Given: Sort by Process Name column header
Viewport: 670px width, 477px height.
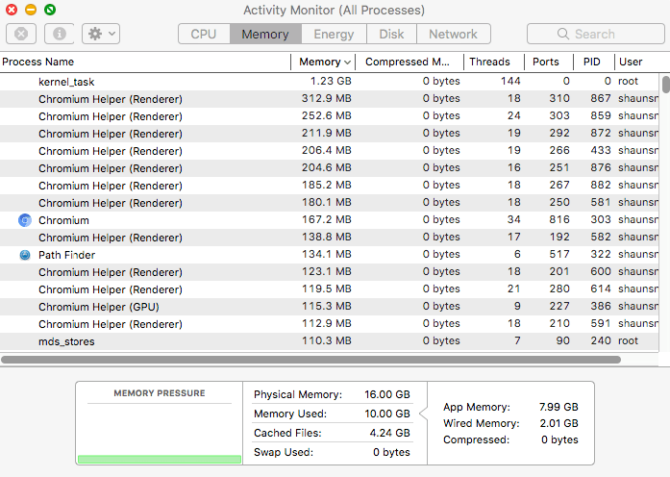Looking at the screenshot, I should [145, 62].
